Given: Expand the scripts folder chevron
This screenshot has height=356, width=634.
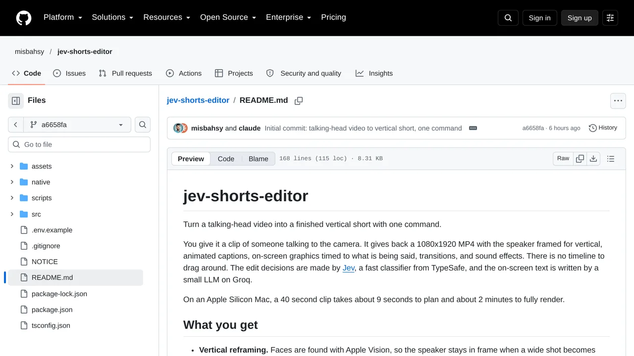Looking at the screenshot, I should click(x=12, y=198).
